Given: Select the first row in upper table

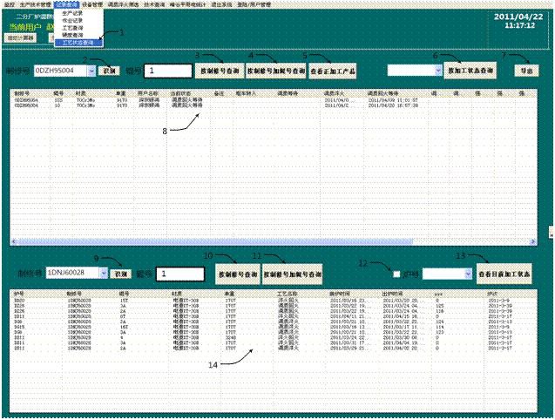Looking at the screenshot, I should (174, 100).
